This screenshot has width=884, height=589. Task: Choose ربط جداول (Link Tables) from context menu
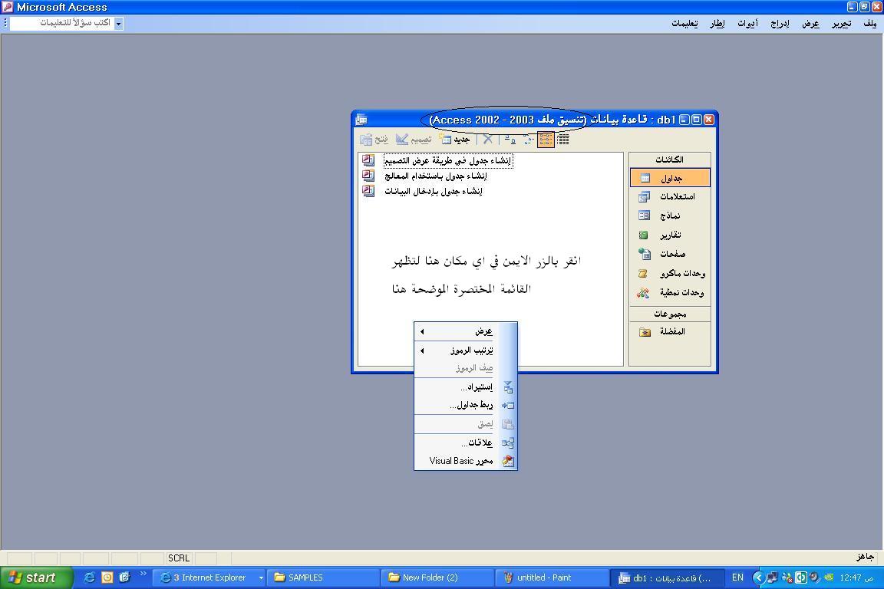tap(466, 405)
